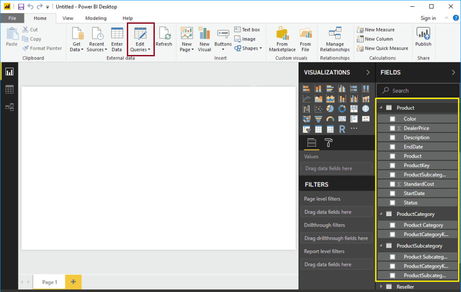Open the File menu
Screen dimensions: 461x292
(13, 18)
